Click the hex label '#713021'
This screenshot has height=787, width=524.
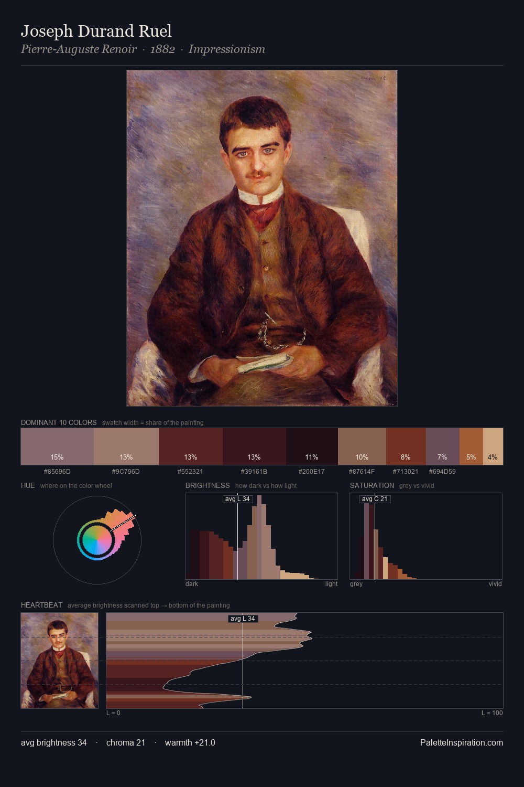(406, 472)
